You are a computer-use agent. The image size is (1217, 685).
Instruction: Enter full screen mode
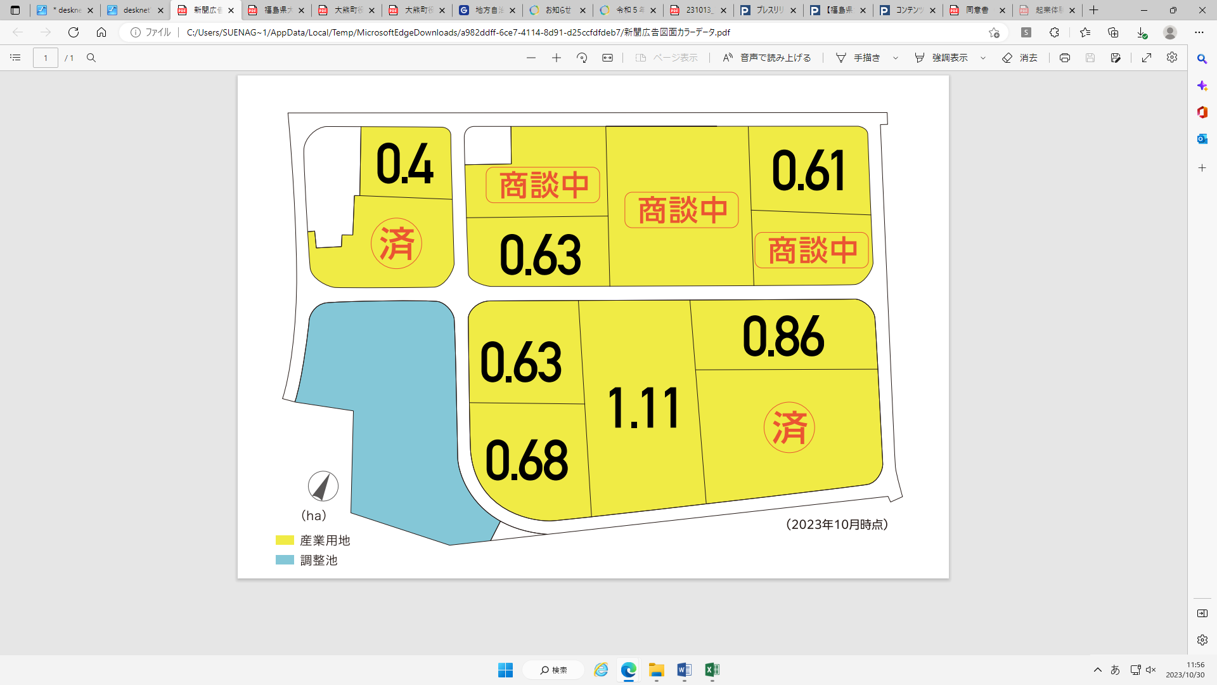1147,58
